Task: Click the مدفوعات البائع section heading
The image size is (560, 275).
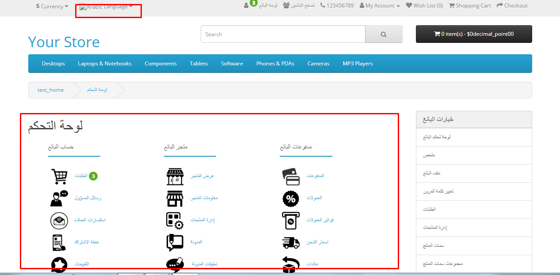Action: click(296, 147)
